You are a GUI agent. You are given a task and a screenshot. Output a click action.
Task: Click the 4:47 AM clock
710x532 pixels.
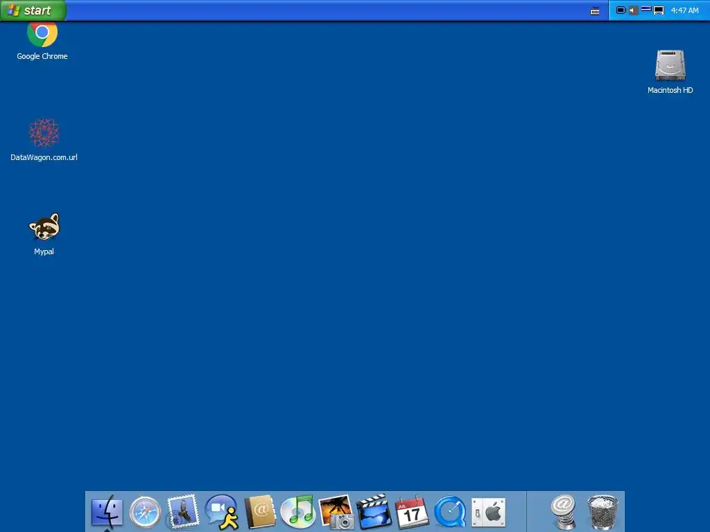(x=684, y=10)
